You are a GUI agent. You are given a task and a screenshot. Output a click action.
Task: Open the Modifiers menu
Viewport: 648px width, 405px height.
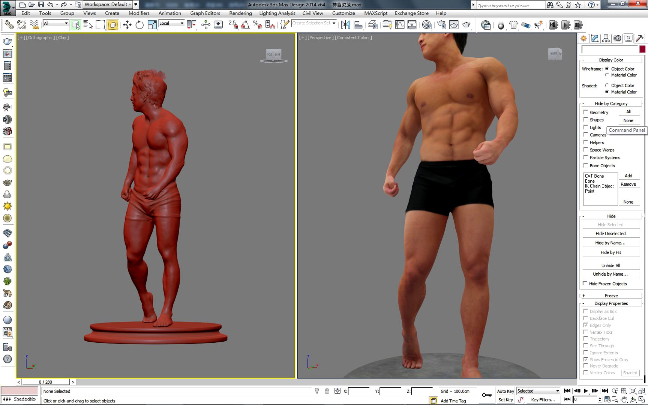[139, 13]
